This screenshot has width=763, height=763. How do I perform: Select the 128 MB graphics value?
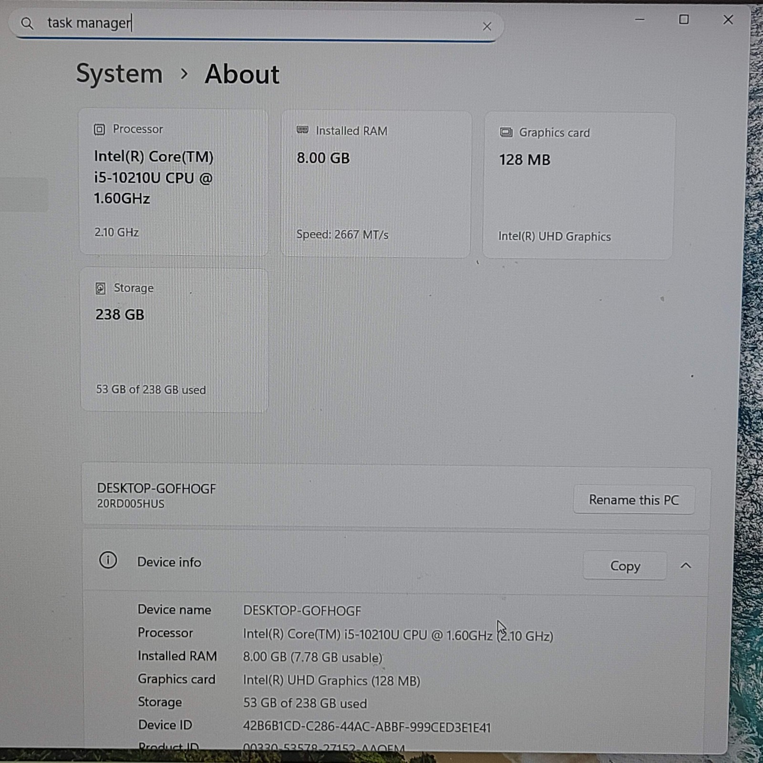(525, 160)
